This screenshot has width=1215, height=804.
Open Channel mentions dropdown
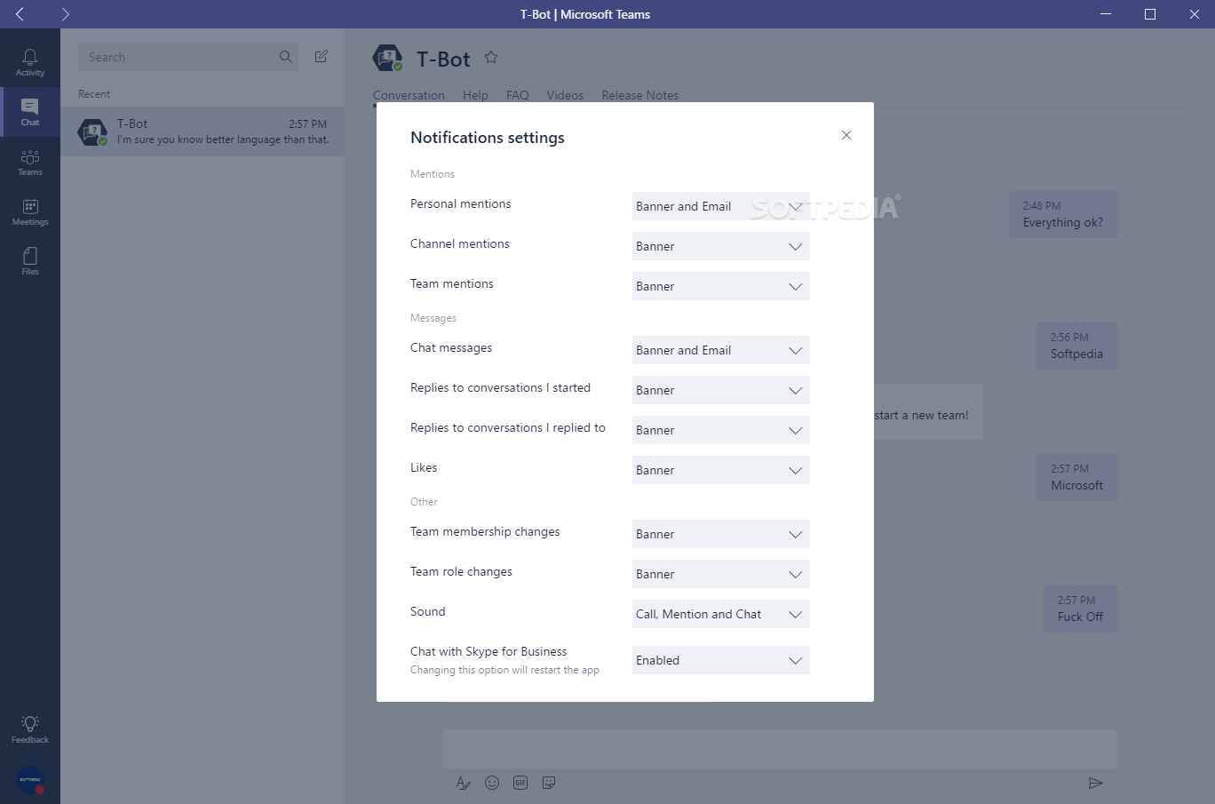point(721,246)
